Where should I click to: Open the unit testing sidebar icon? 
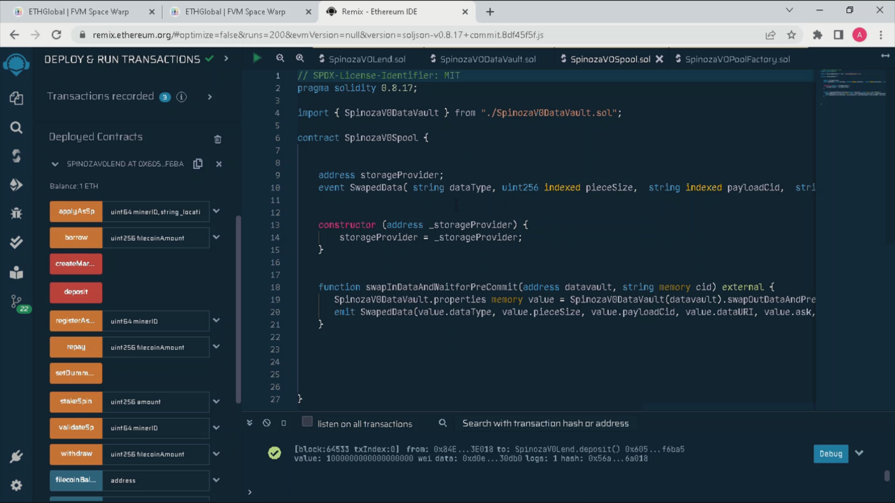[x=16, y=272]
